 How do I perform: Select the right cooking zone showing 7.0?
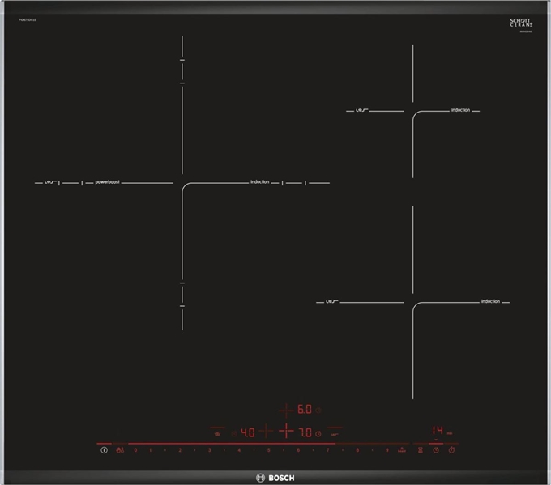pos(305,432)
